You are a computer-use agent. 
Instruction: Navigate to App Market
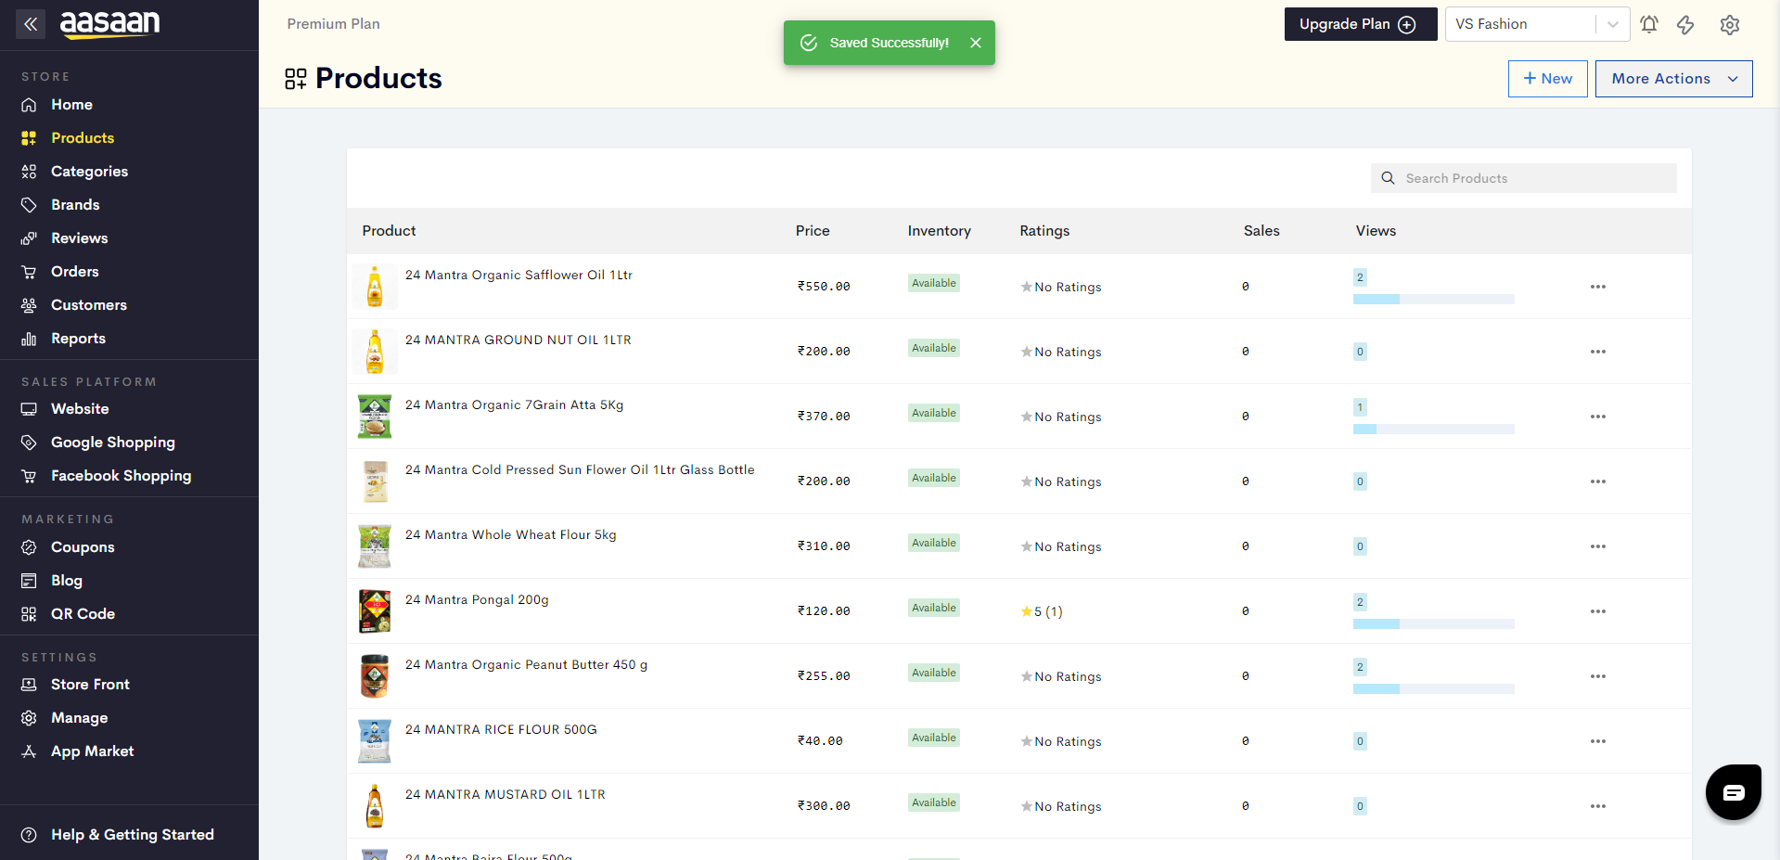pos(92,751)
